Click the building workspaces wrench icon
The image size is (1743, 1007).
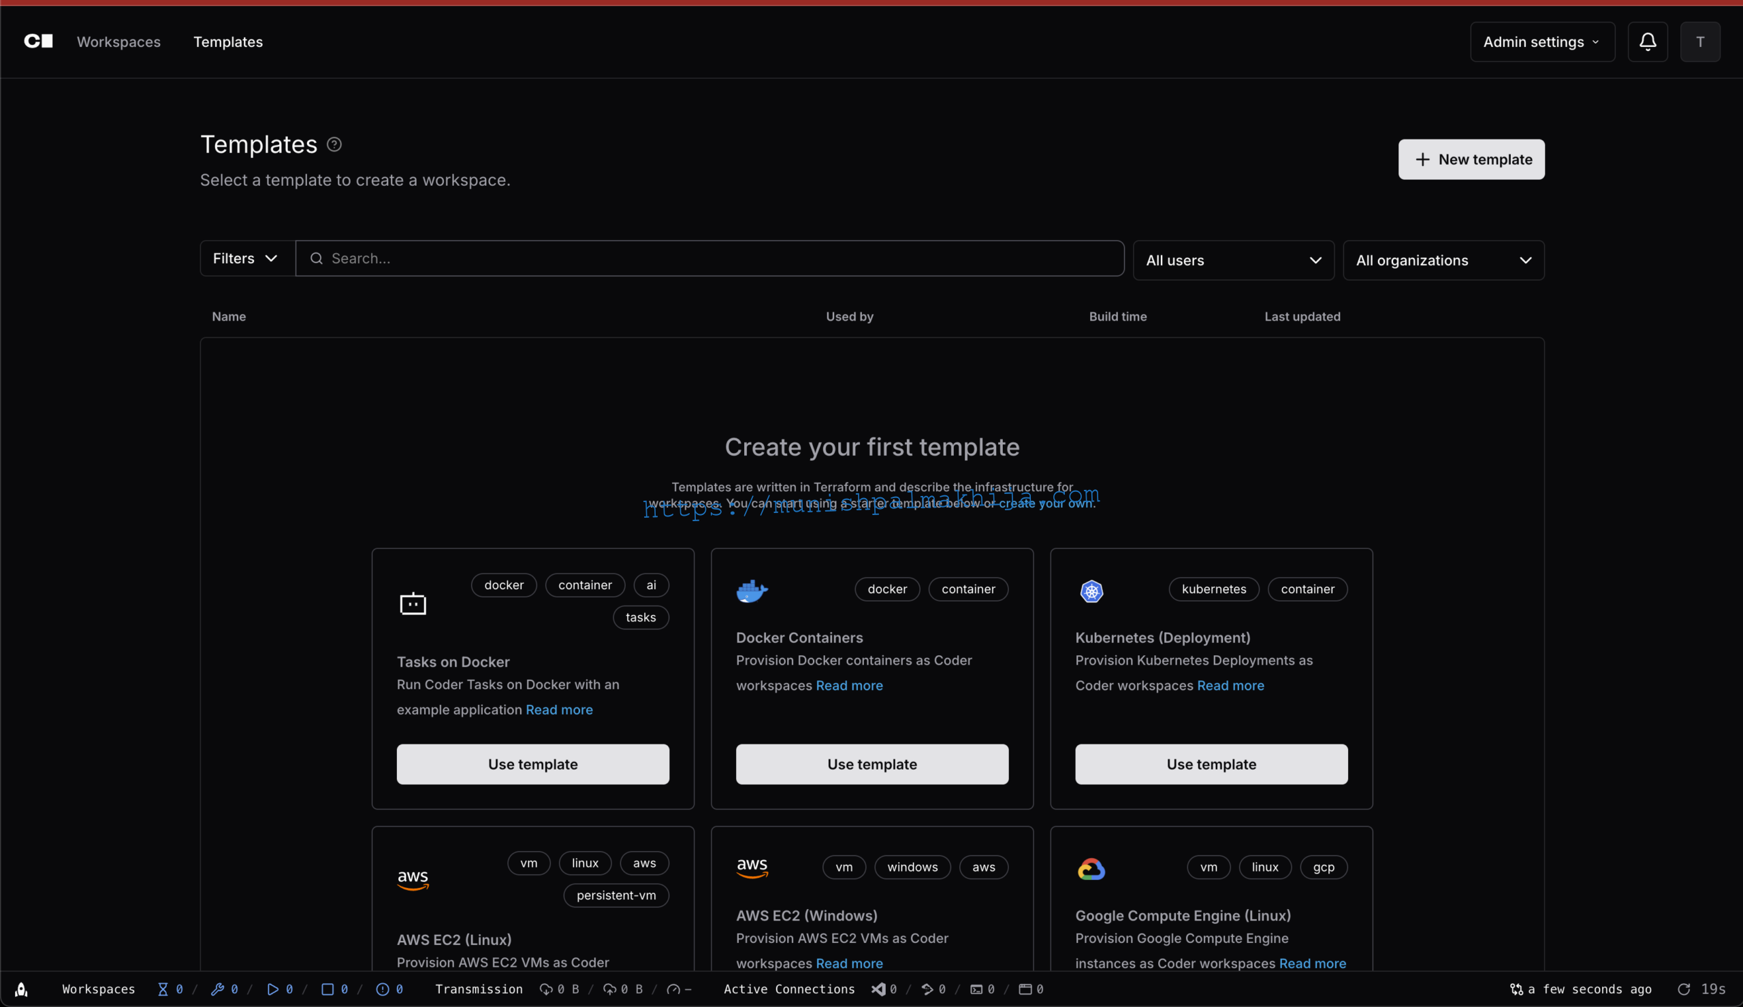click(x=217, y=989)
